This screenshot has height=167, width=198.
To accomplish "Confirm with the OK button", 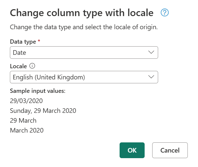I will tap(132, 150).
